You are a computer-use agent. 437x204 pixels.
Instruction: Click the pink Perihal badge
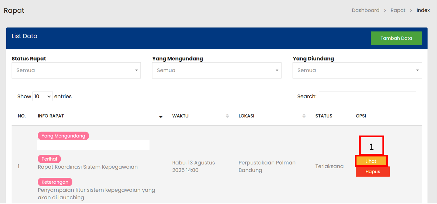pyautogui.click(x=49, y=159)
